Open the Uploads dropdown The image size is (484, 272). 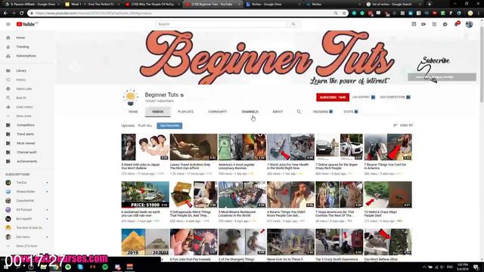pos(128,126)
